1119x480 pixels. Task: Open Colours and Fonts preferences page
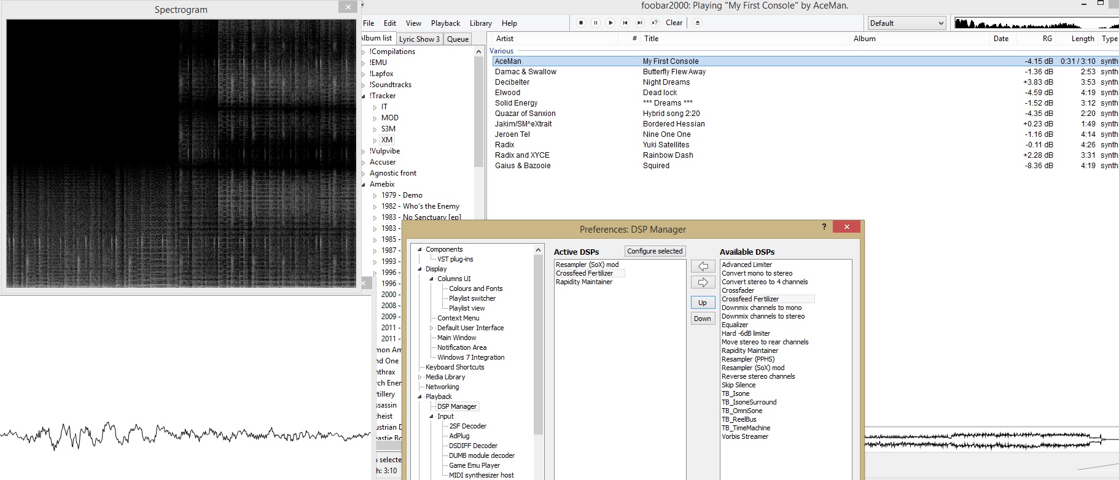(475, 288)
